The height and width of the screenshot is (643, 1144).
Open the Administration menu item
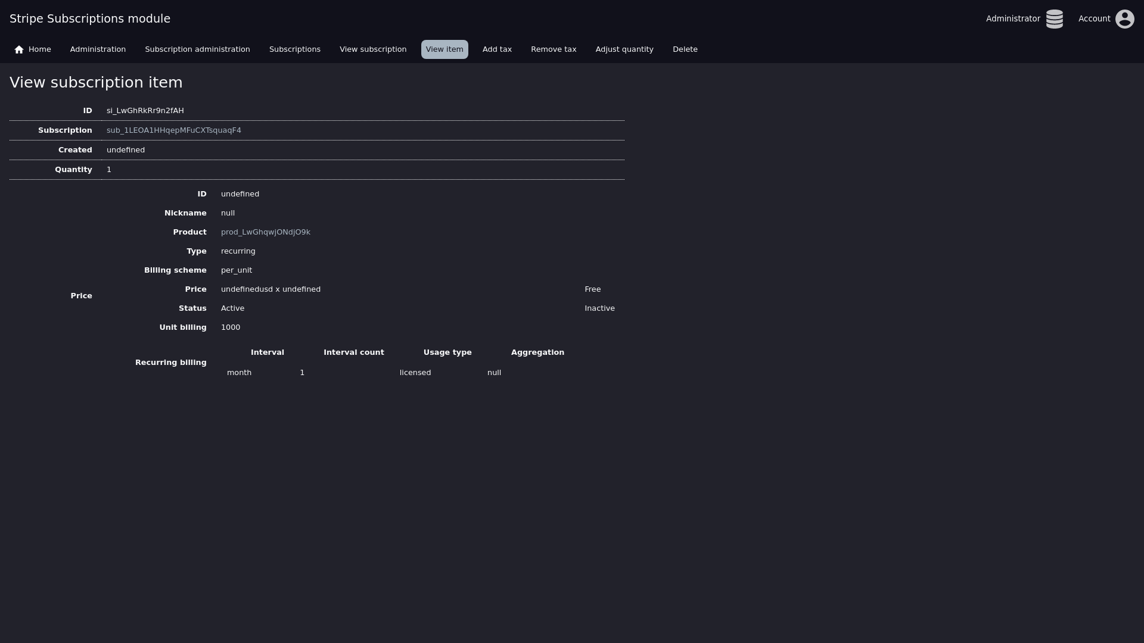(98, 49)
